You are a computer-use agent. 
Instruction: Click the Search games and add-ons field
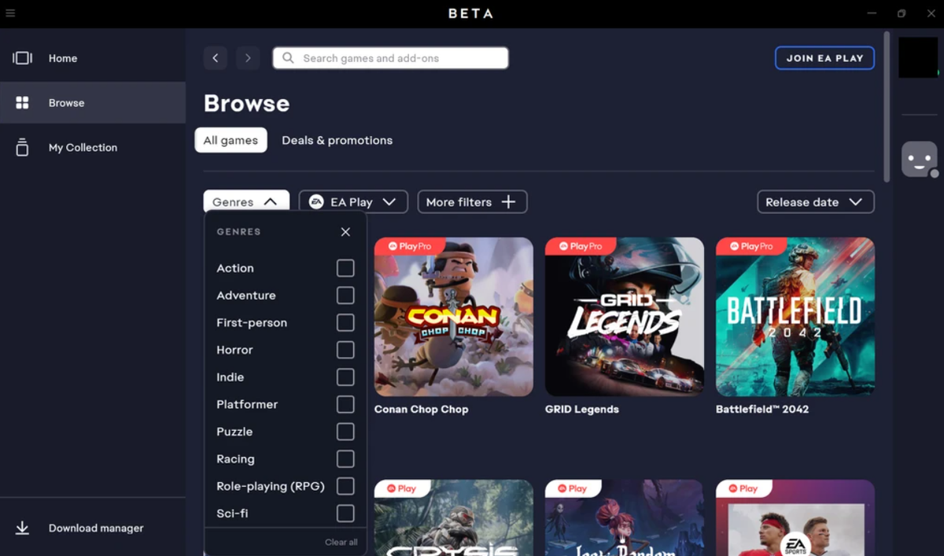coord(390,58)
